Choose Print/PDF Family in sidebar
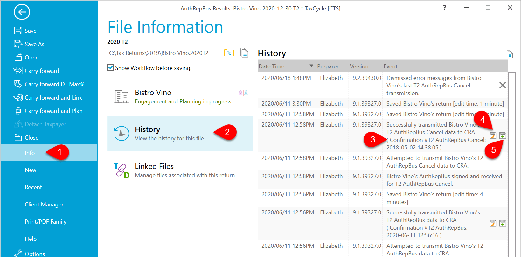 tap(46, 222)
